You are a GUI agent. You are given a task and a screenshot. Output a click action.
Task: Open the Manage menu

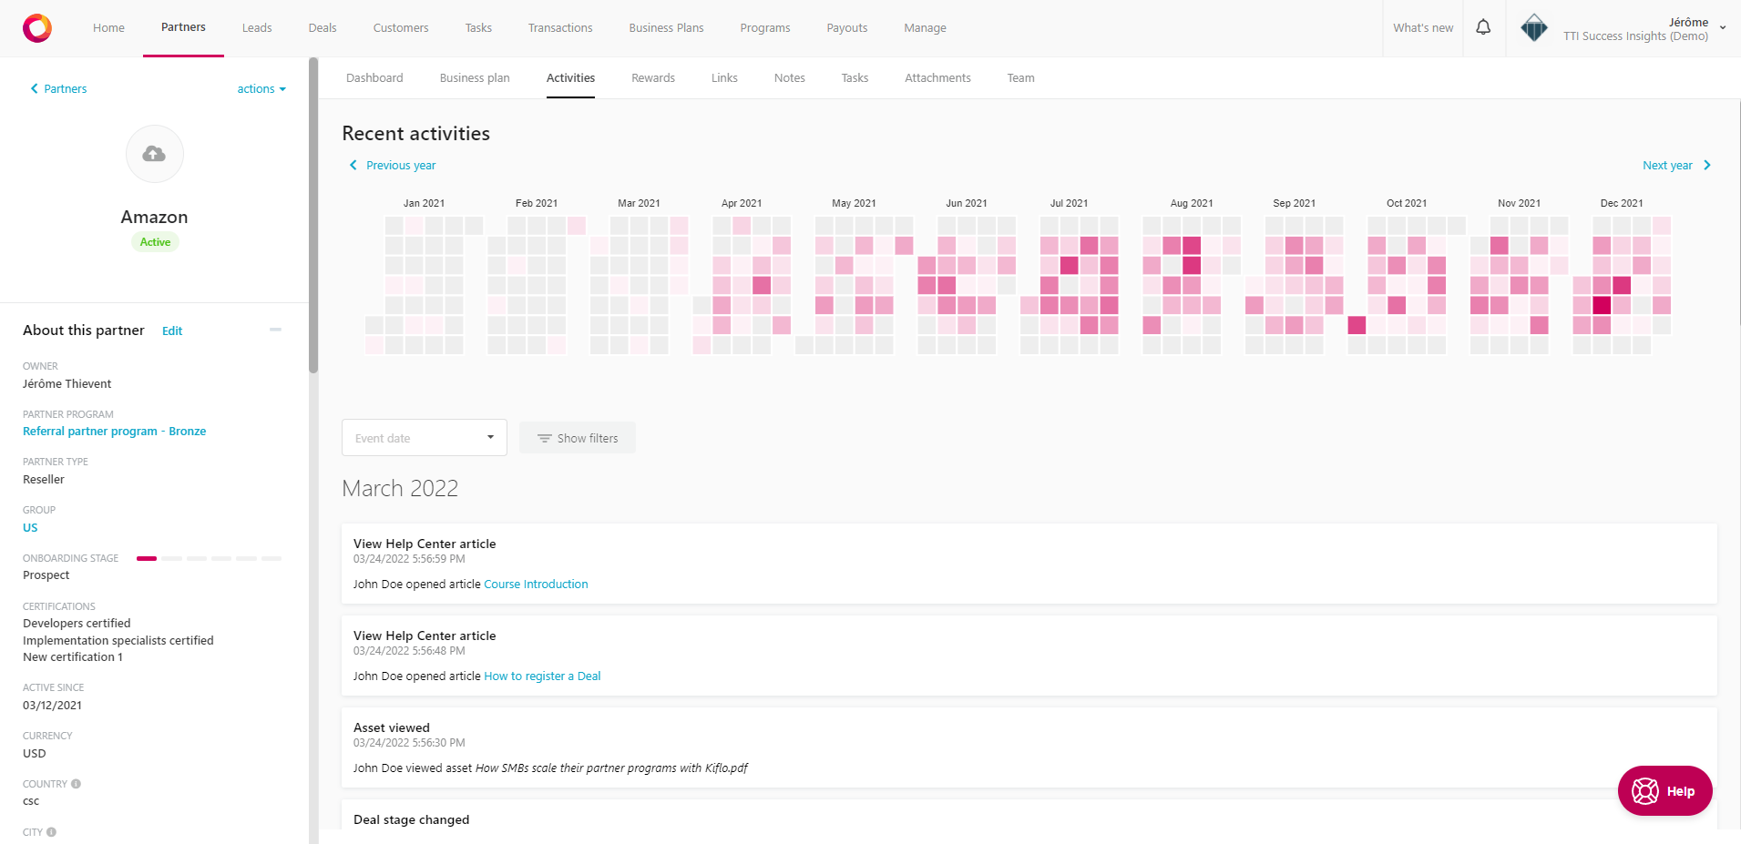925,28
